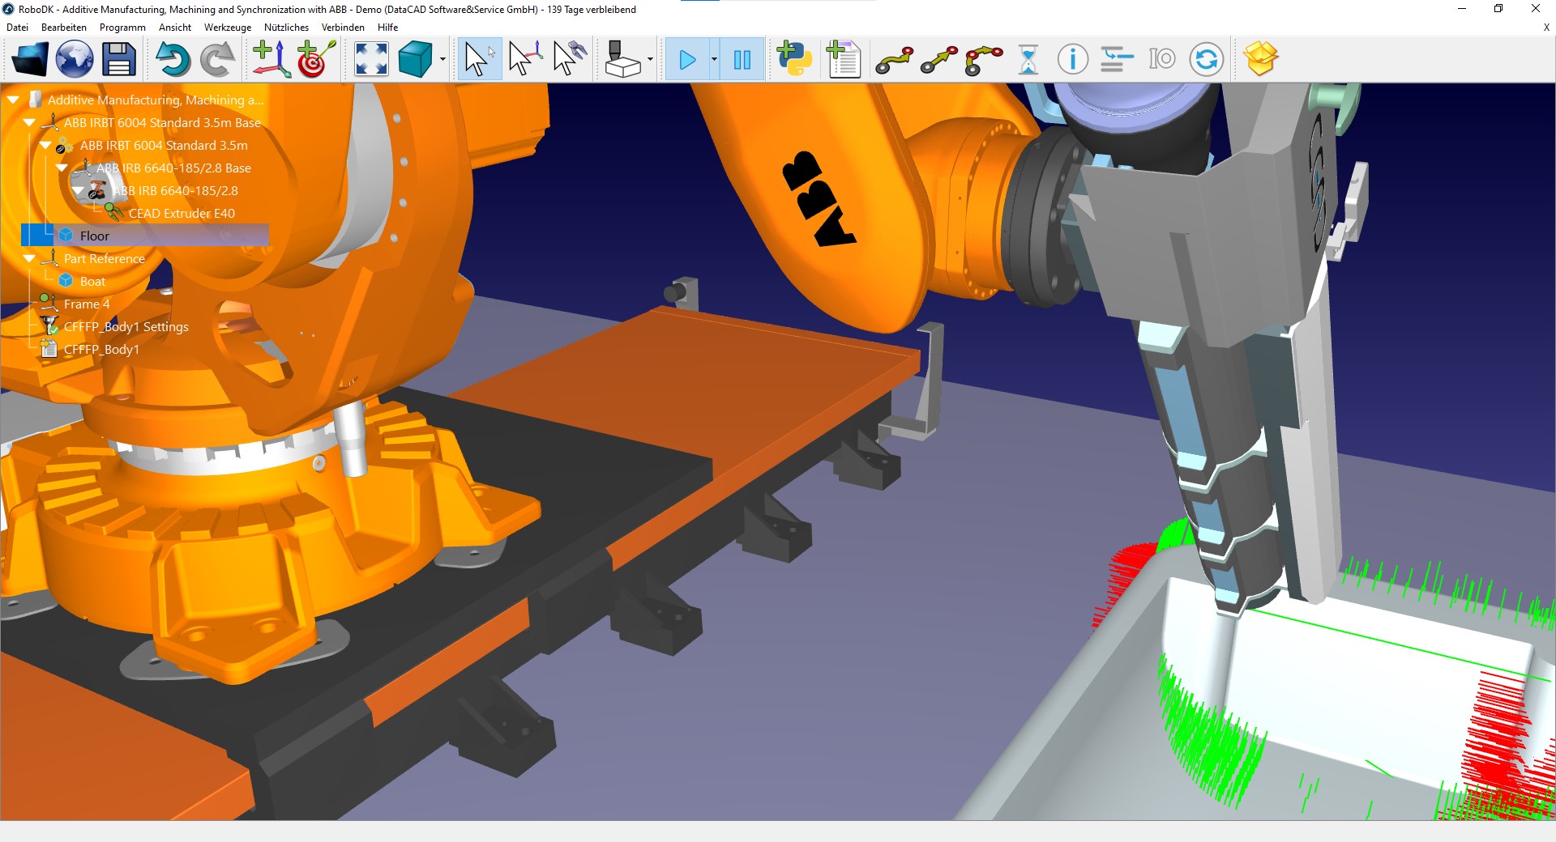The width and height of the screenshot is (1556, 842).
Task: Collapse the ABB IRB 6640-185/2.8 robot node
Action: pyautogui.click(x=79, y=191)
